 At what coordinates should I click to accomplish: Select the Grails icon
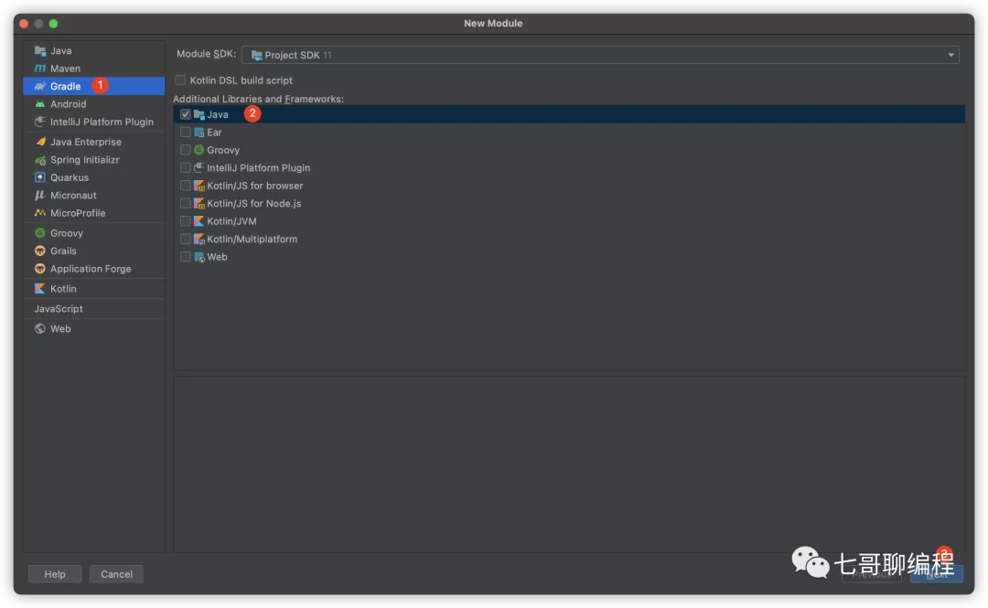click(40, 251)
